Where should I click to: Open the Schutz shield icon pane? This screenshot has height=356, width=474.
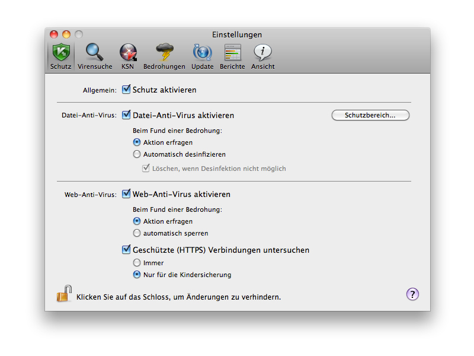(61, 52)
